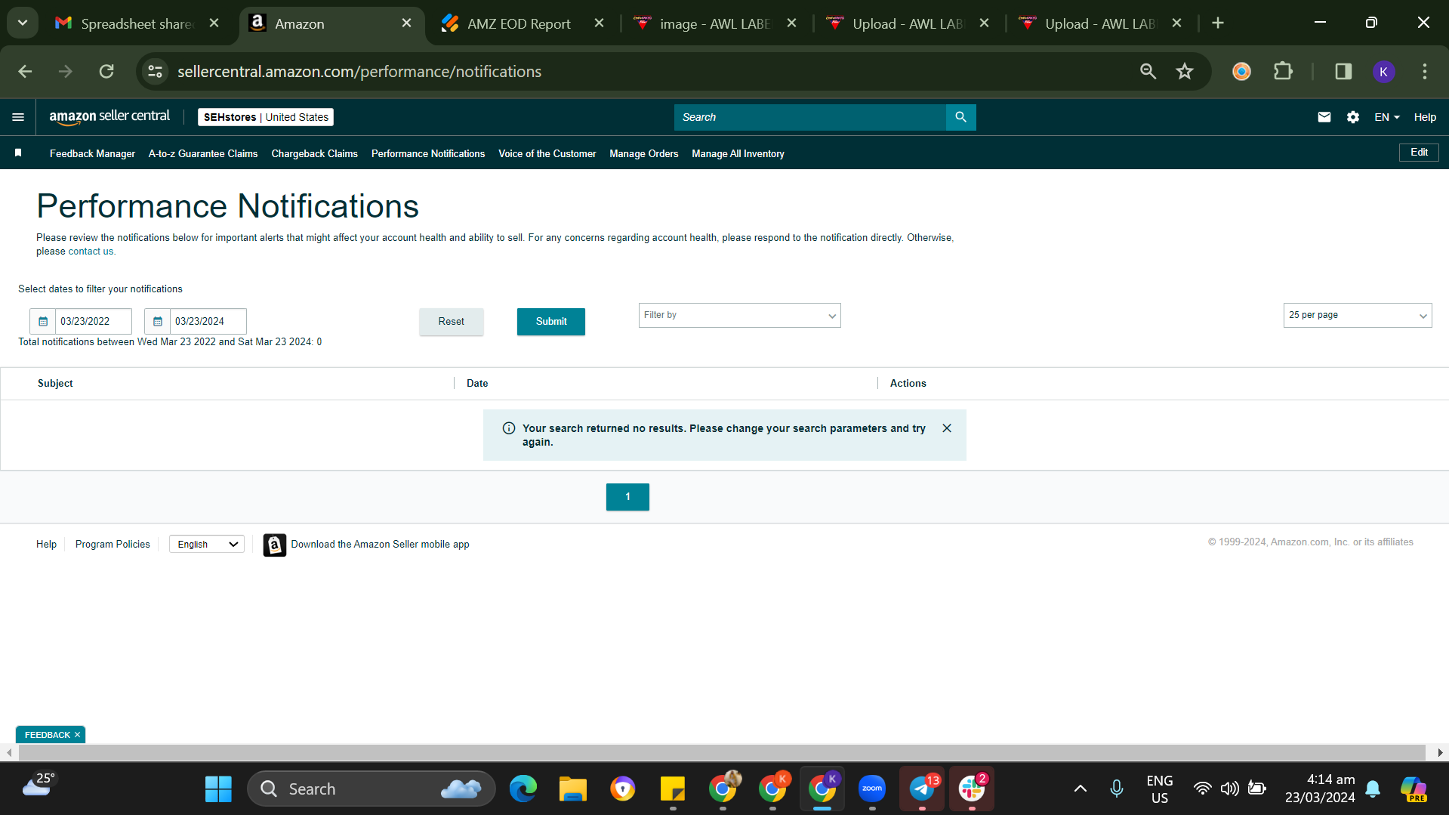The width and height of the screenshot is (1449, 815).
Task: Launch Microsoft Edge from taskbar
Action: click(523, 789)
